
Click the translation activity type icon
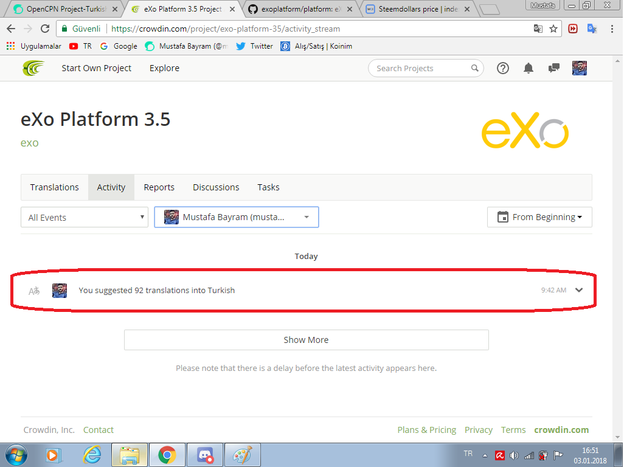(34, 291)
